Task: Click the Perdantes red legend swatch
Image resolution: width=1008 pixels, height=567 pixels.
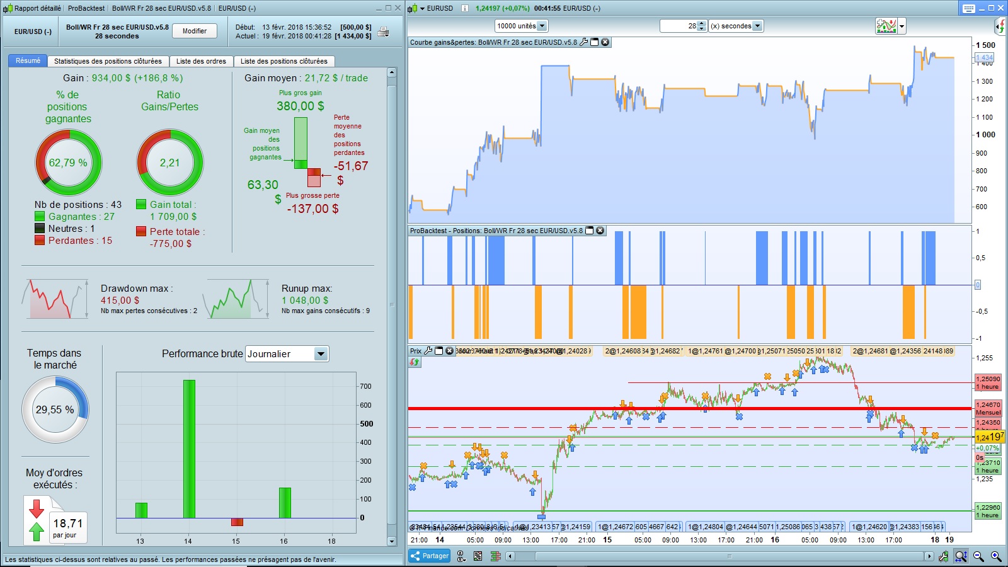Action: (x=40, y=240)
